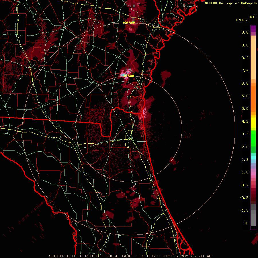Viewport: 258px width, 258px height.
Task: Select the 5.8 scale value
Action: pyautogui.click(x=245, y=96)
